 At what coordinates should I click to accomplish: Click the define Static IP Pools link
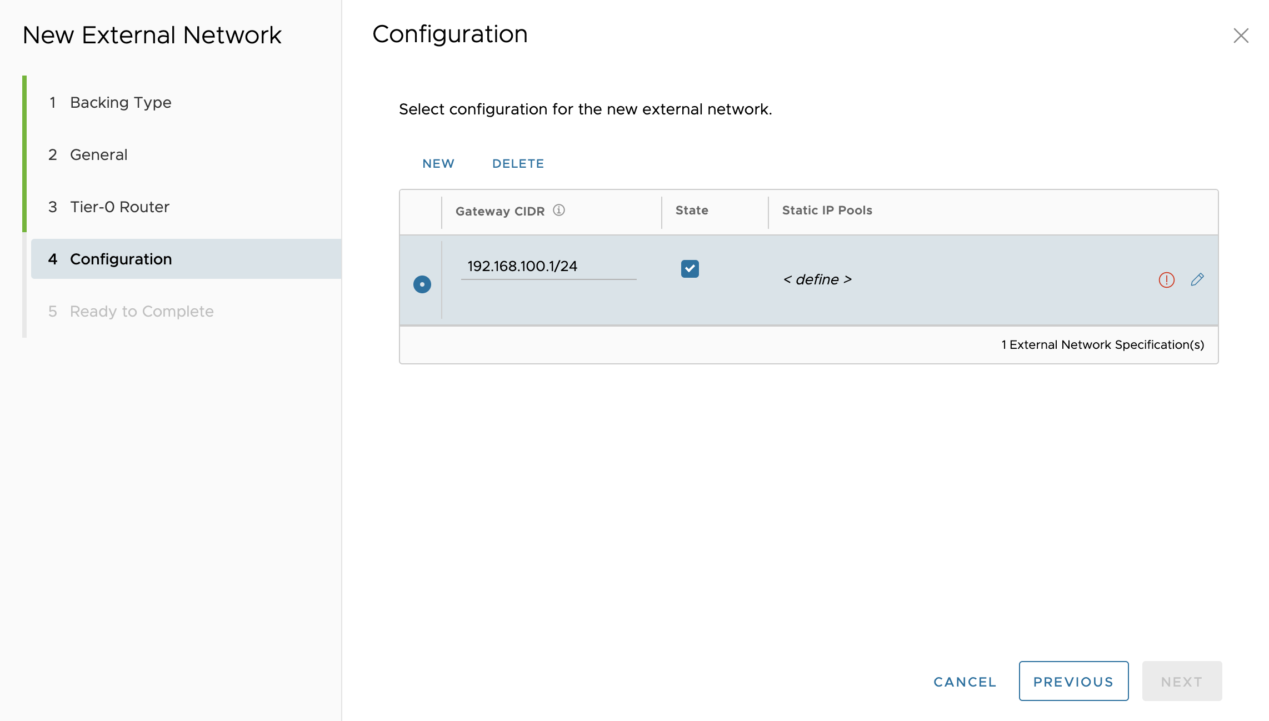817,279
